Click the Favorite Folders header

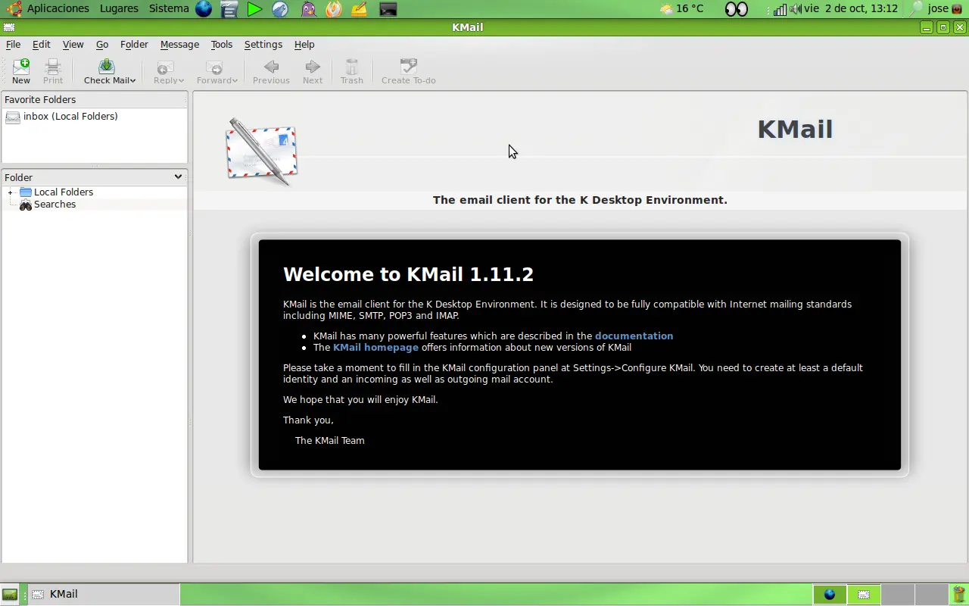pyautogui.click(x=95, y=100)
